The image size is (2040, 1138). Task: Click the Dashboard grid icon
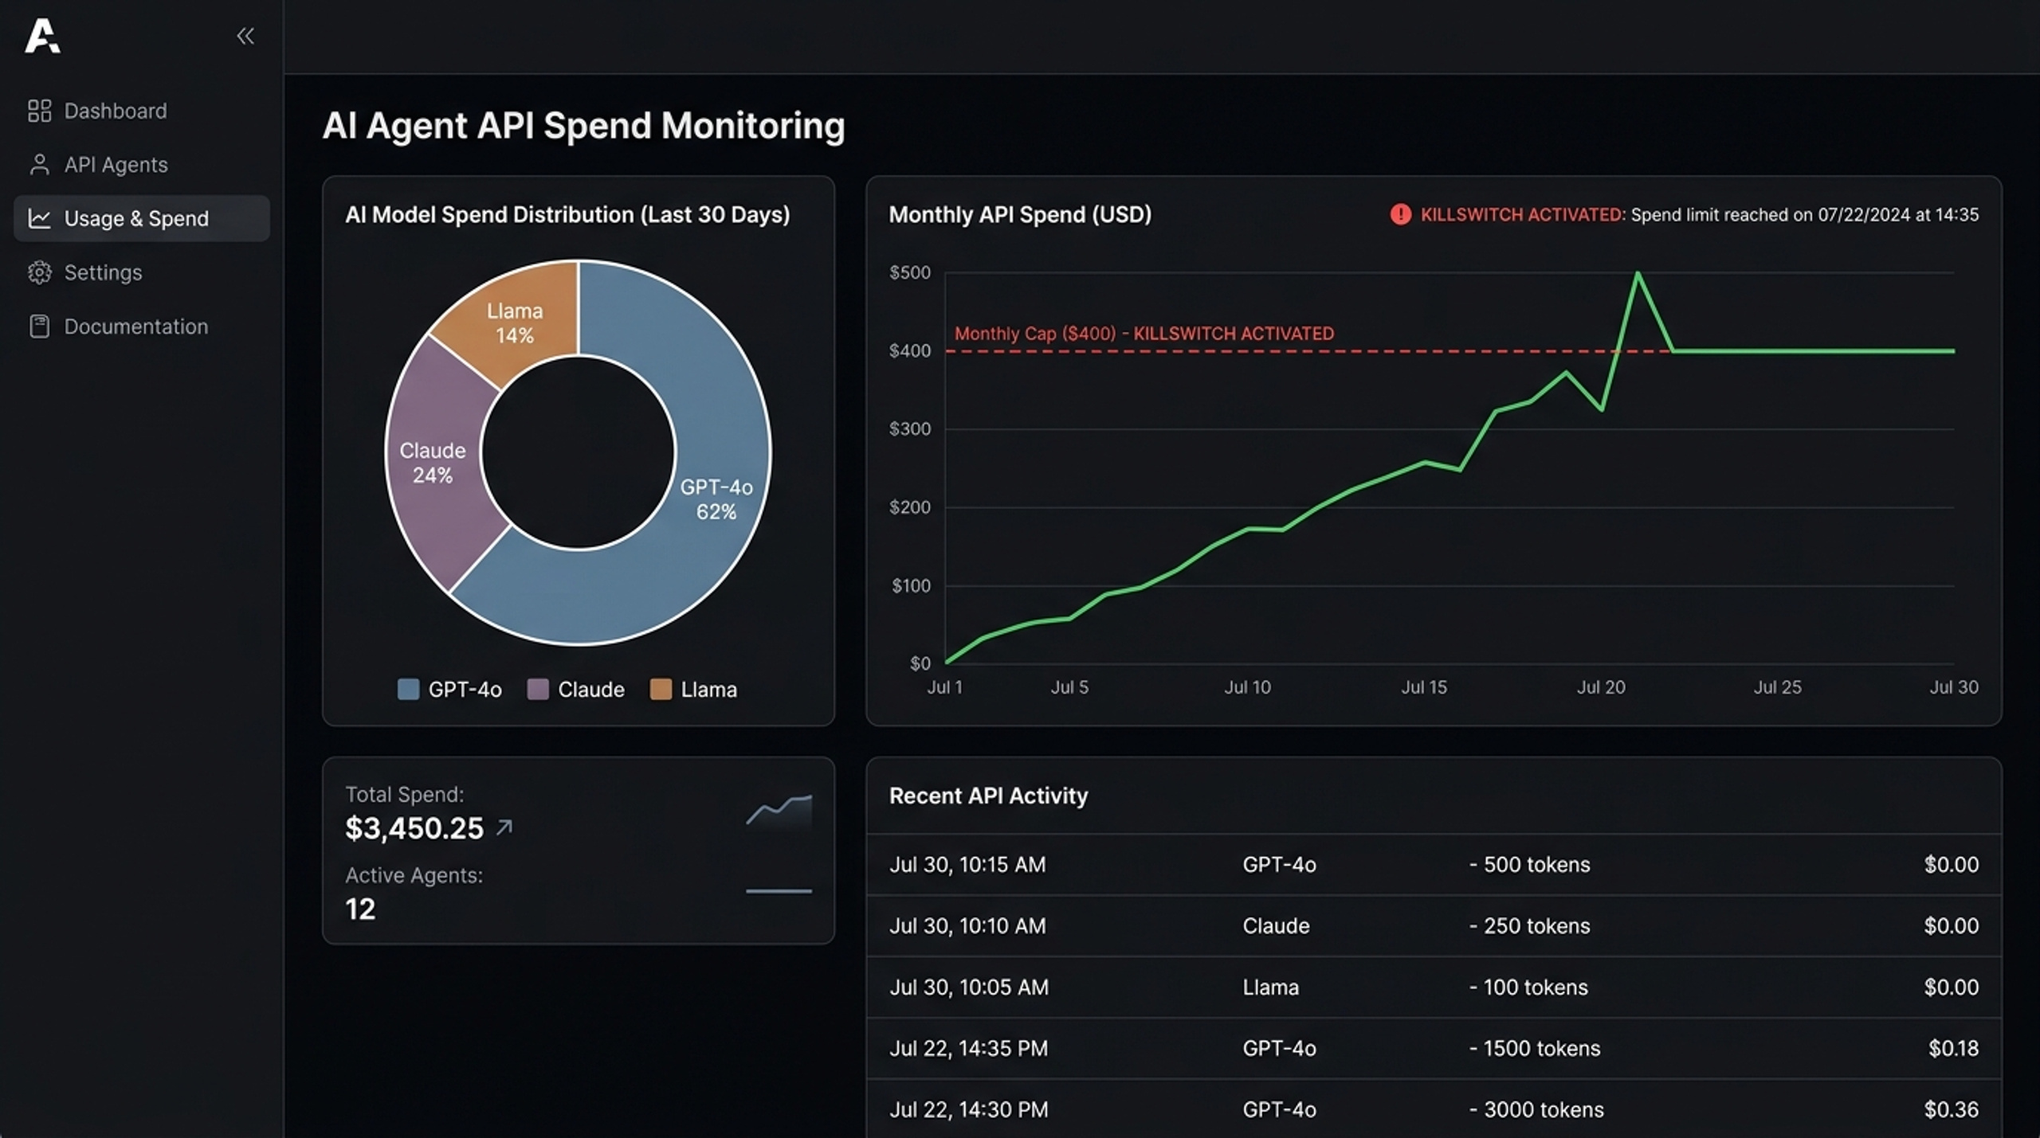[39, 111]
